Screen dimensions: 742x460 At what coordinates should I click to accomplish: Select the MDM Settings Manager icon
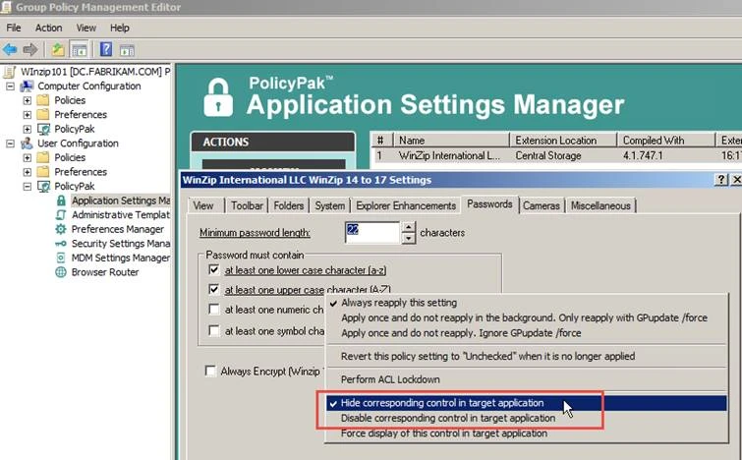[61, 258]
